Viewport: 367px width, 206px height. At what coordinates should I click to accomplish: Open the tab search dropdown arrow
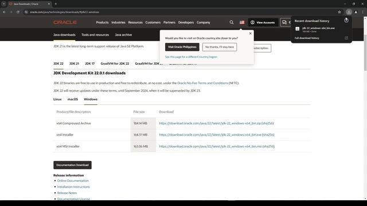pos(4,4)
